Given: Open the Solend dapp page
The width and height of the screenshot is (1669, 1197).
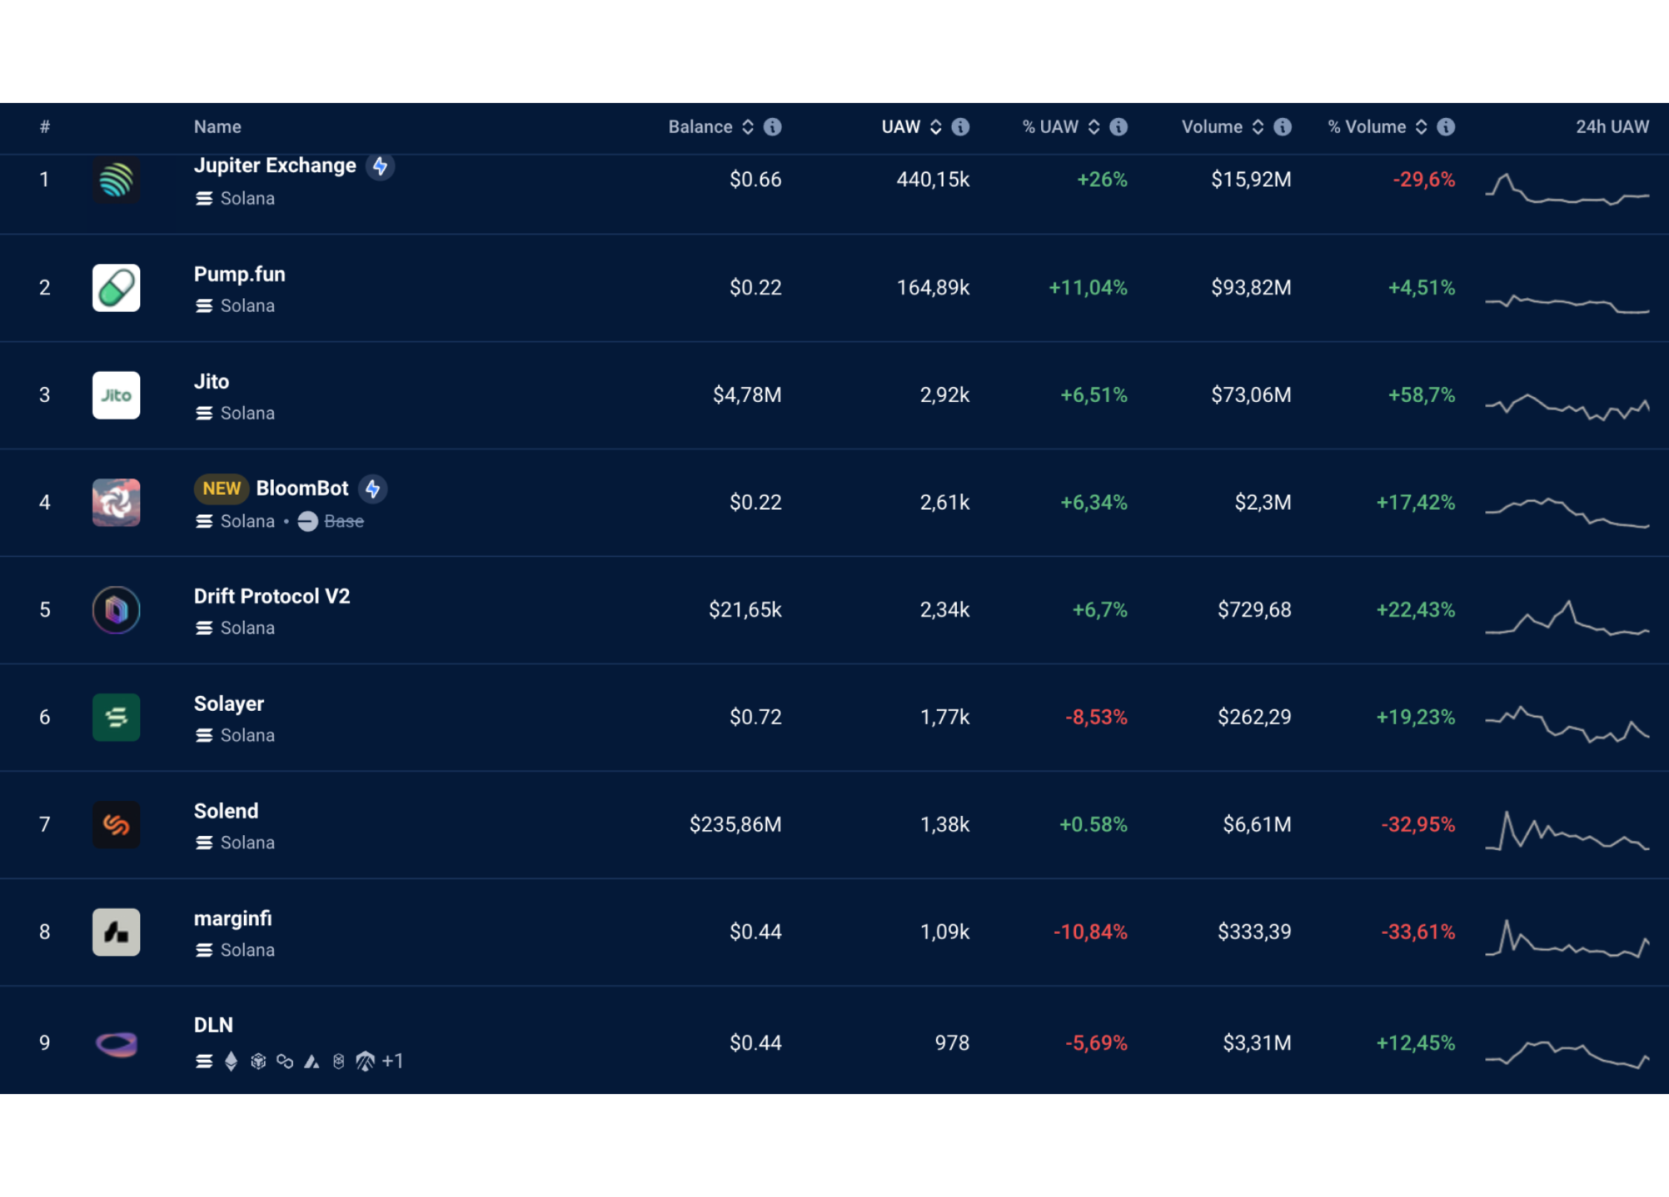Looking at the screenshot, I should [x=226, y=812].
